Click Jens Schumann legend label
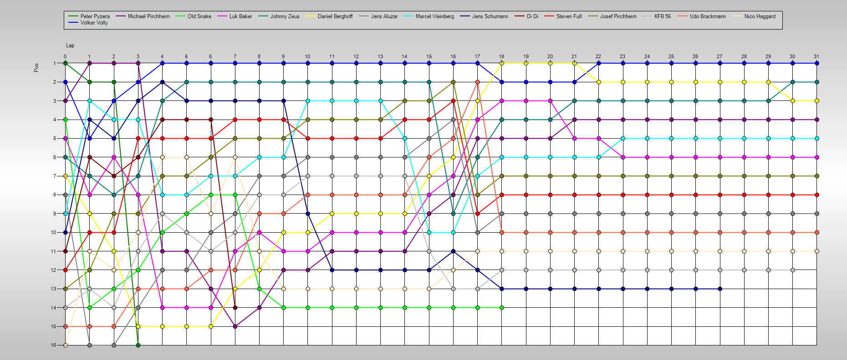The height and width of the screenshot is (360, 847). pyautogui.click(x=490, y=16)
